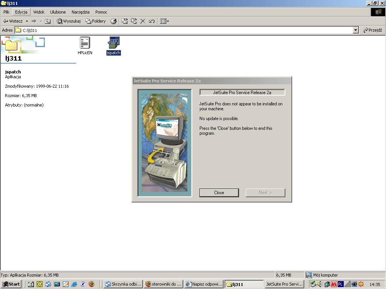Click the JetSuite Pro Service Release 2a header box
This screenshot has width=386, height=289.
(242, 93)
